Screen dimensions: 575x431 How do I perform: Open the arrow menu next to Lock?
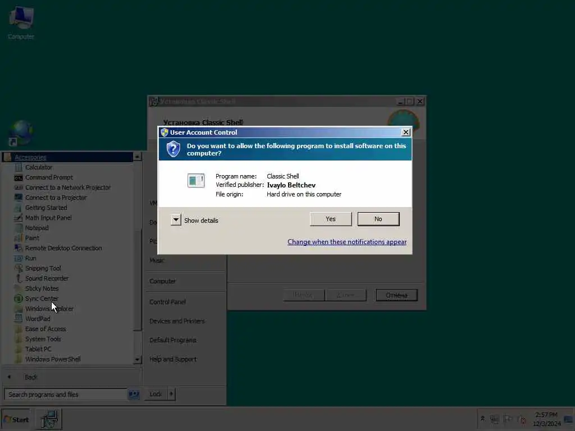point(171,394)
